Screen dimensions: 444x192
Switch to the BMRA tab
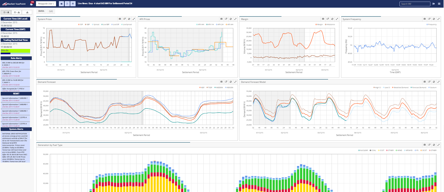[41, 11]
